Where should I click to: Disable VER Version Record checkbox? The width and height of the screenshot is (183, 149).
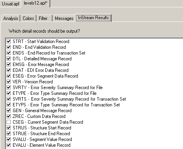coord(8,82)
